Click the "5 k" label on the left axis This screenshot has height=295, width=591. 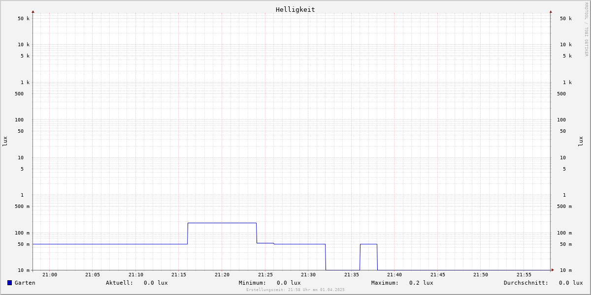(x=25, y=56)
